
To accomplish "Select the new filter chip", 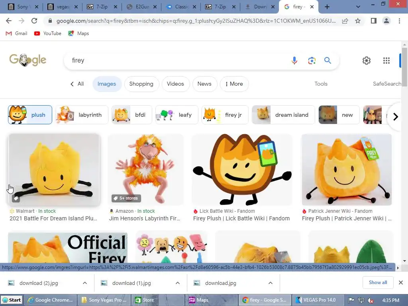I will tap(339, 115).
